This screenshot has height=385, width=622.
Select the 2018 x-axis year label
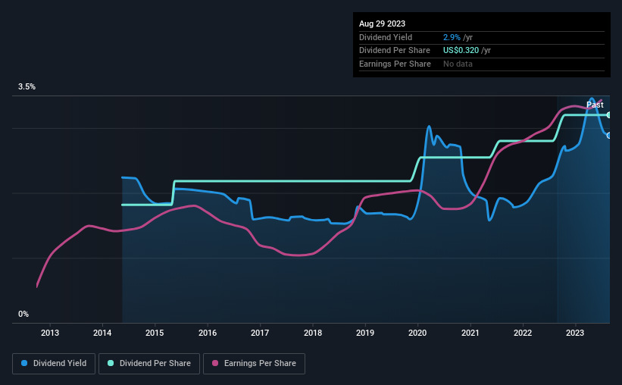(x=313, y=332)
